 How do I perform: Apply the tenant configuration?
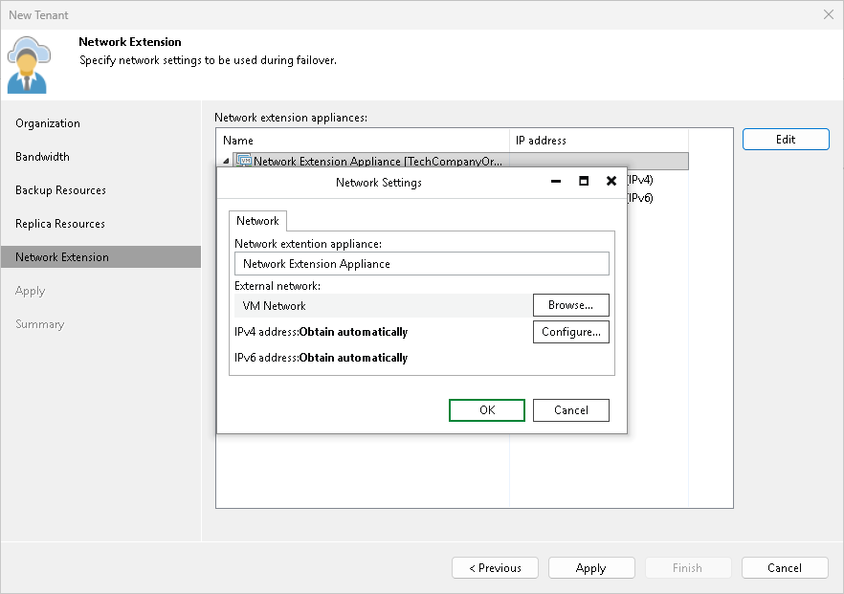click(x=591, y=567)
